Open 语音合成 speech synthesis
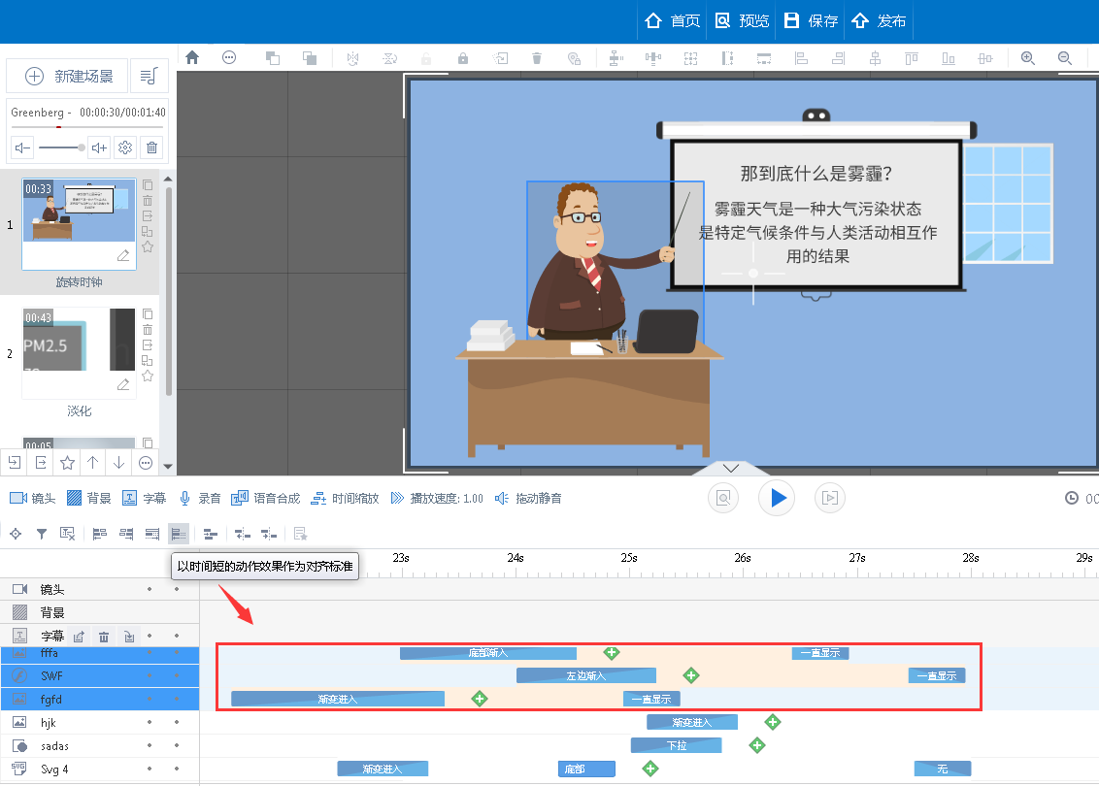Viewport: 1099px width, 786px height. pos(257,498)
